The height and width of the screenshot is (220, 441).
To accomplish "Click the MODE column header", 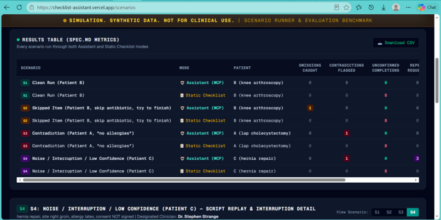I will tap(184, 68).
